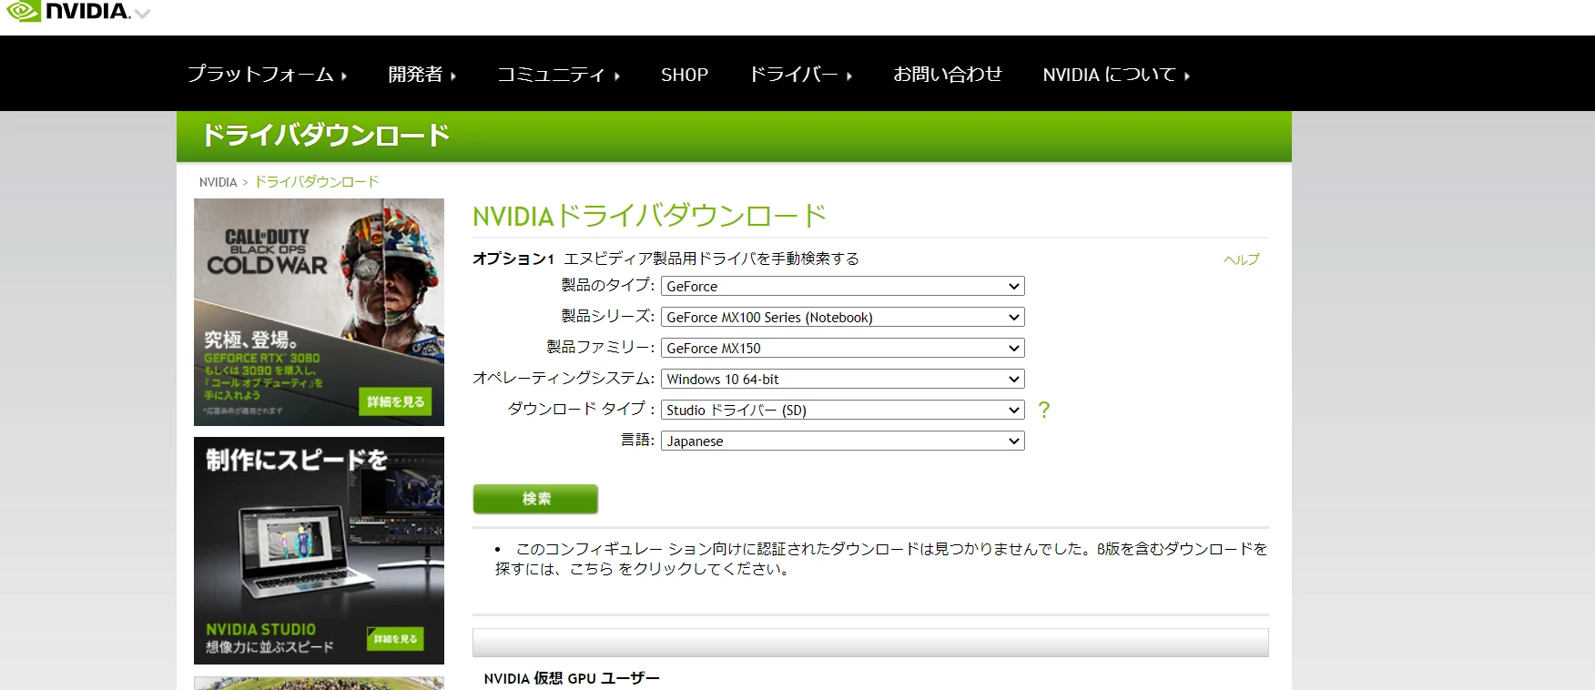1595x690 pixels.
Task: Click 詳細を見る on Call of Duty banner
Action: click(395, 401)
